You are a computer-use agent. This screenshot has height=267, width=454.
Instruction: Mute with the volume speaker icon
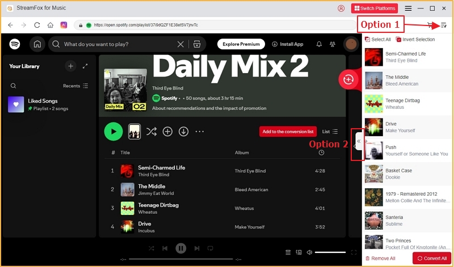[x=309, y=252]
